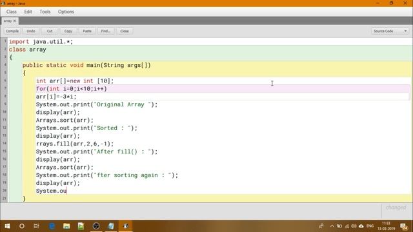Click the OneDrive cloud tray icon
The image size is (413, 232).
(361, 226)
